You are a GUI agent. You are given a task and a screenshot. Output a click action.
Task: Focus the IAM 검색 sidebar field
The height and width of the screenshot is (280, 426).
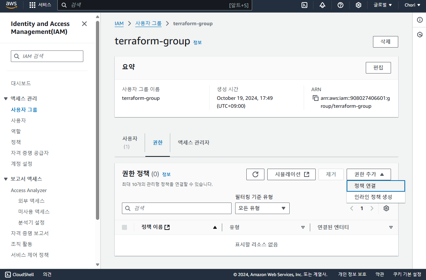click(x=47, y=56)
